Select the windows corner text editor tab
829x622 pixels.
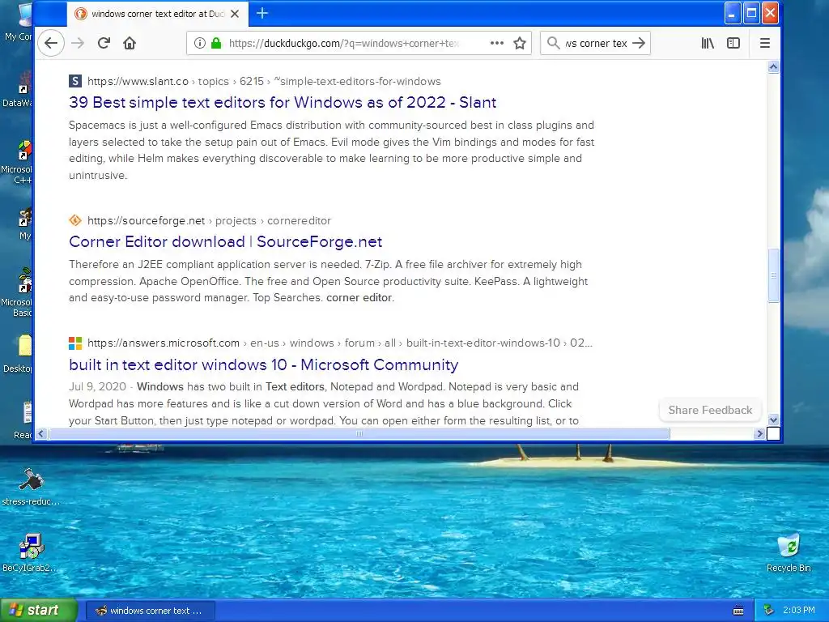point(157,14)
